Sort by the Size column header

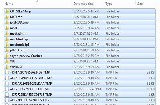pos(140,4)
